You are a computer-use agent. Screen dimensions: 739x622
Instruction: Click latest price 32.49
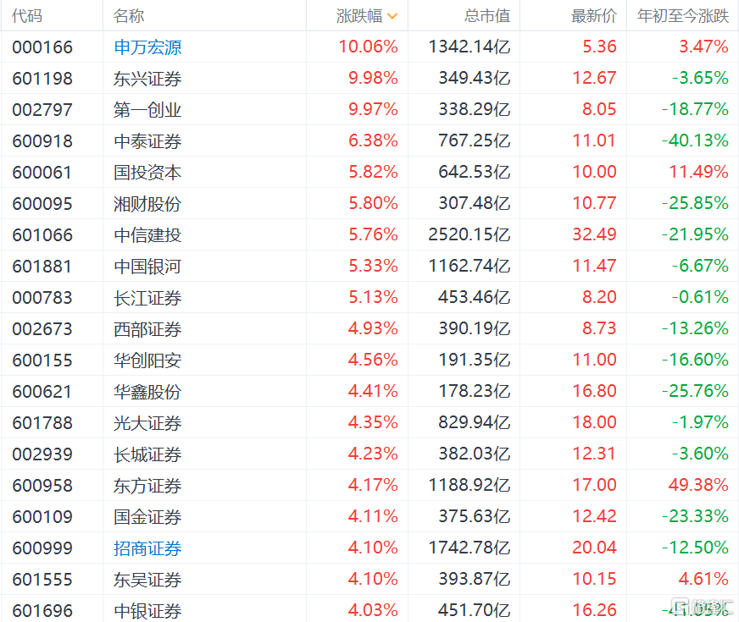click(x=594, y=234)
